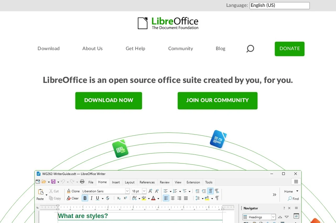Toggle Justified alignment button

186,198
